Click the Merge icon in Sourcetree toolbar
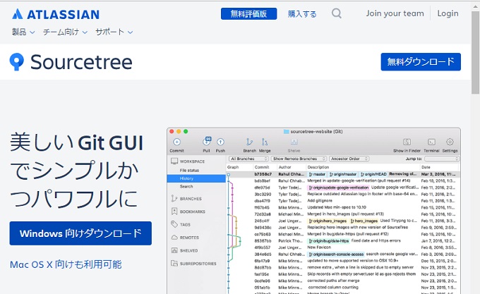 pos(265,142)
